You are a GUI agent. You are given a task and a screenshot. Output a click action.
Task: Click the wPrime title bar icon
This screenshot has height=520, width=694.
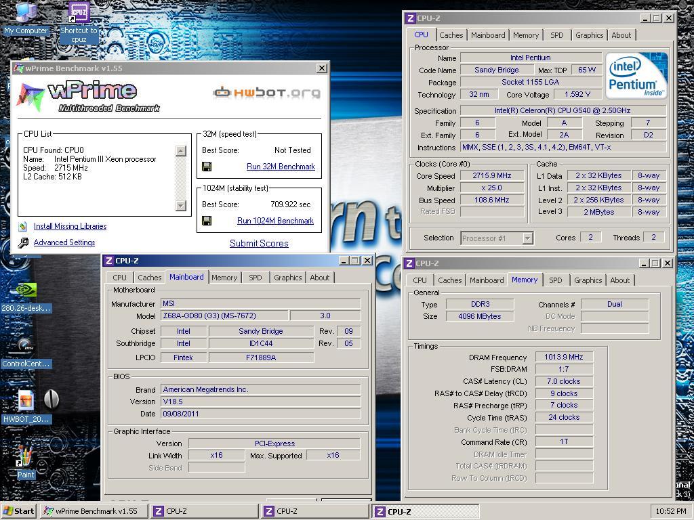(18, 68)
